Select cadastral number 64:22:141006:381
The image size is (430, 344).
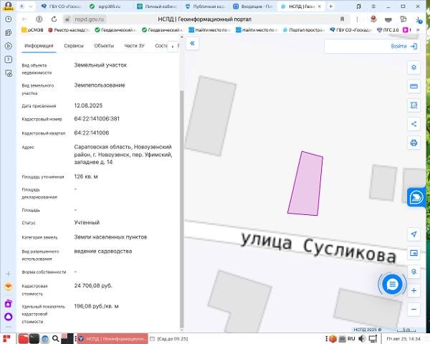point(97,119)
